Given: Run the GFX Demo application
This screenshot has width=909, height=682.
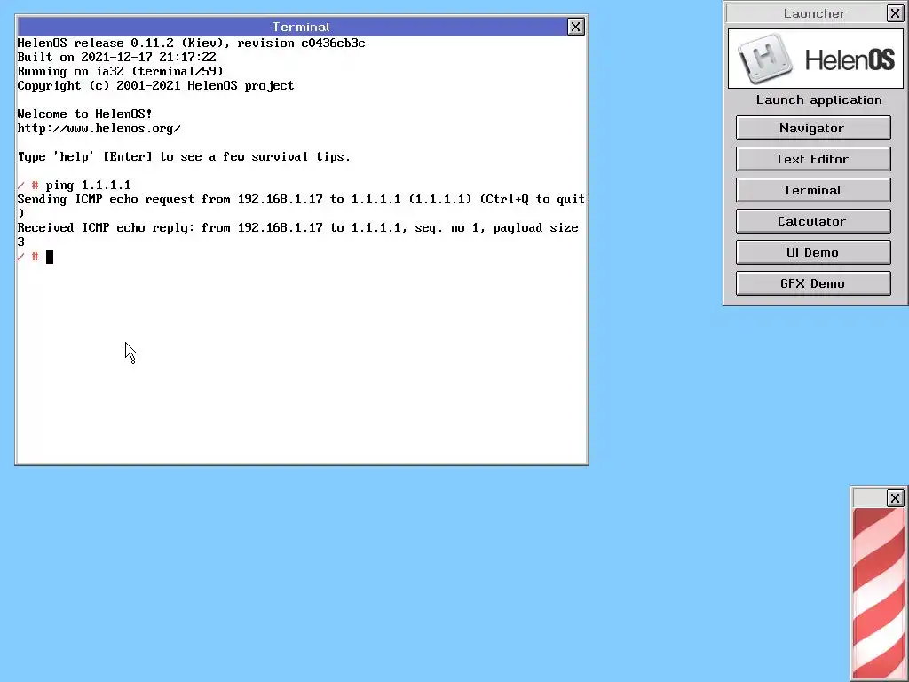Looking at the screenshot, I should pyautogui.click(x=813, y=283).
